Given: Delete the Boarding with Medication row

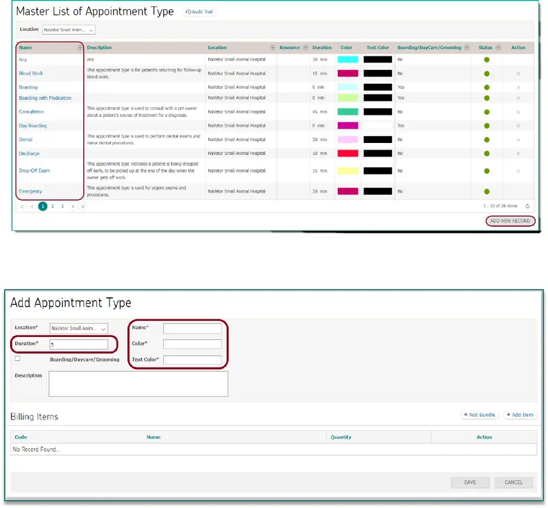Looking at the screenshot, I should coord(518,98).
